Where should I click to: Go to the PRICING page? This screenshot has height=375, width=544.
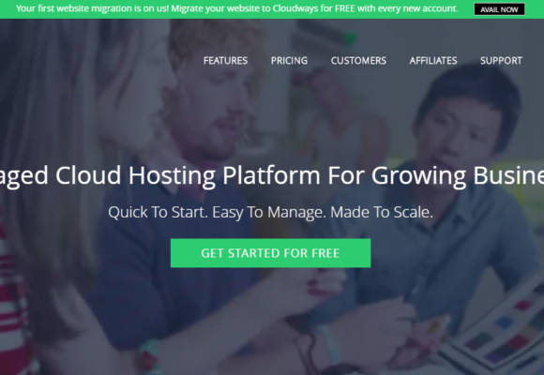[289, 61]
